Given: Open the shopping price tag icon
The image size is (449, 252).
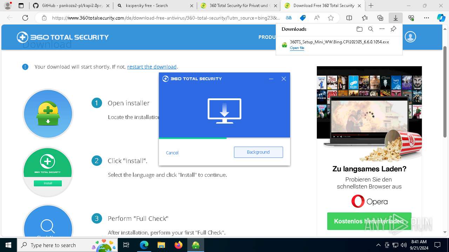Looking at the screenshot, I should coord(303,18).
